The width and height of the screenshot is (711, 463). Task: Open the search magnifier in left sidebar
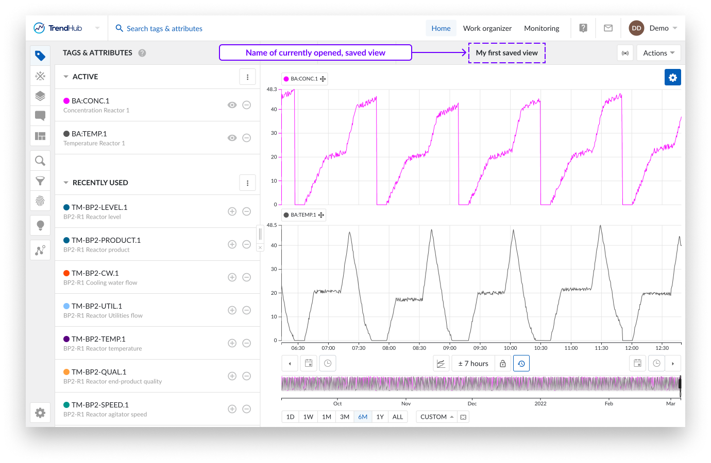pos(40,161)
